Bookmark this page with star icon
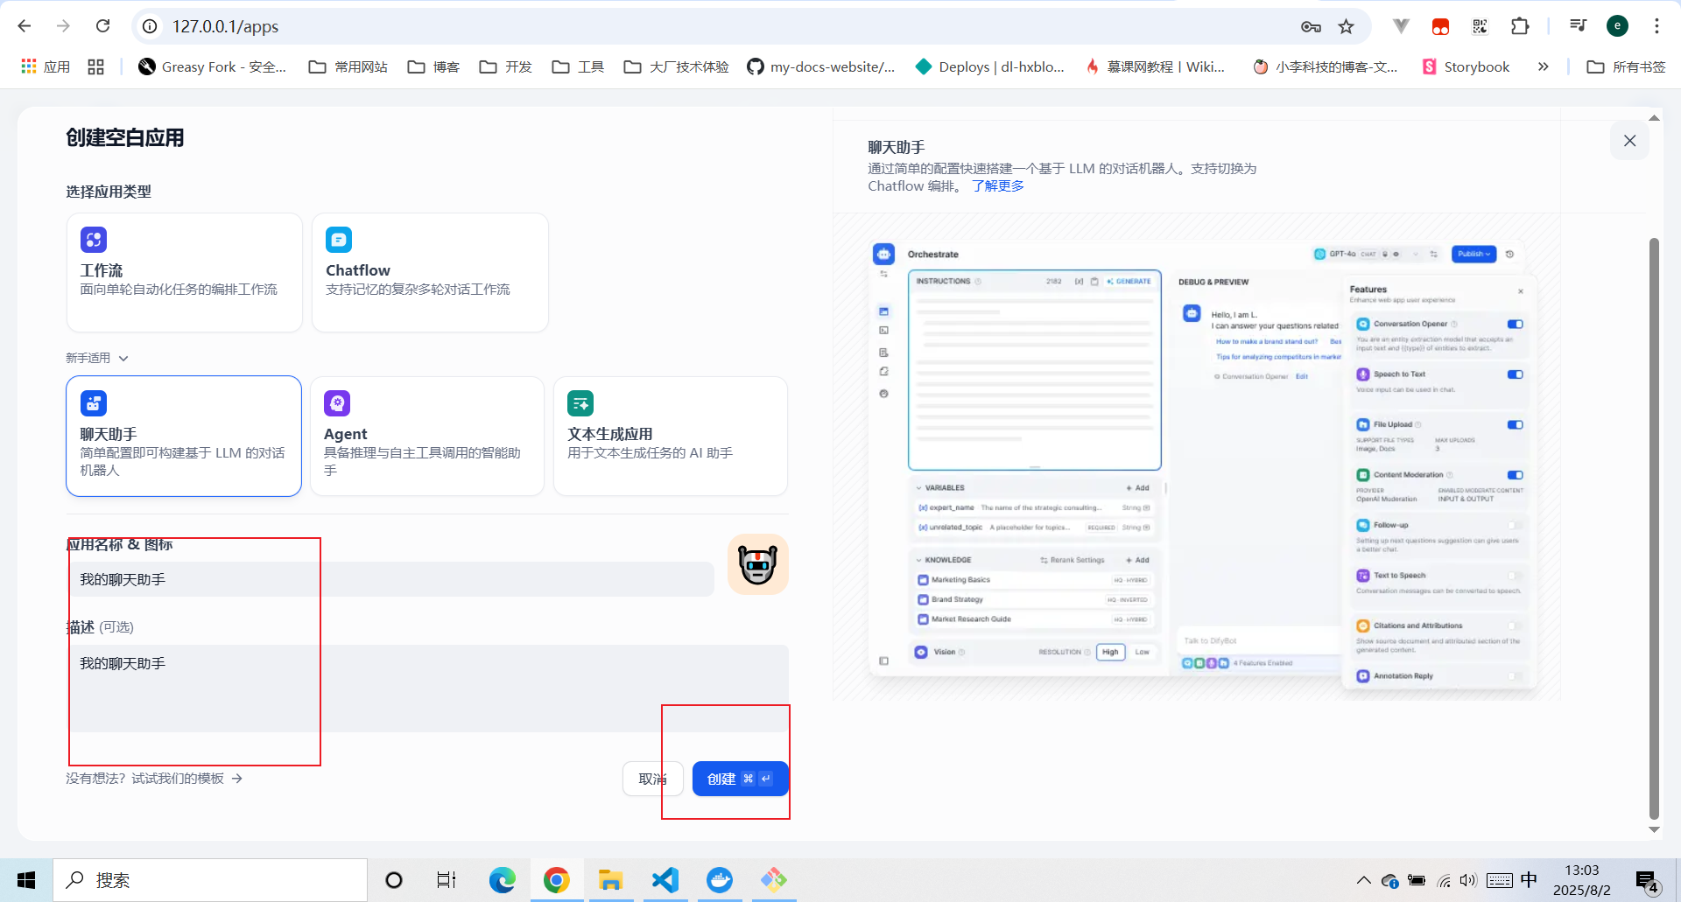Screen dimensions: 1681x902 (1346, 26)
